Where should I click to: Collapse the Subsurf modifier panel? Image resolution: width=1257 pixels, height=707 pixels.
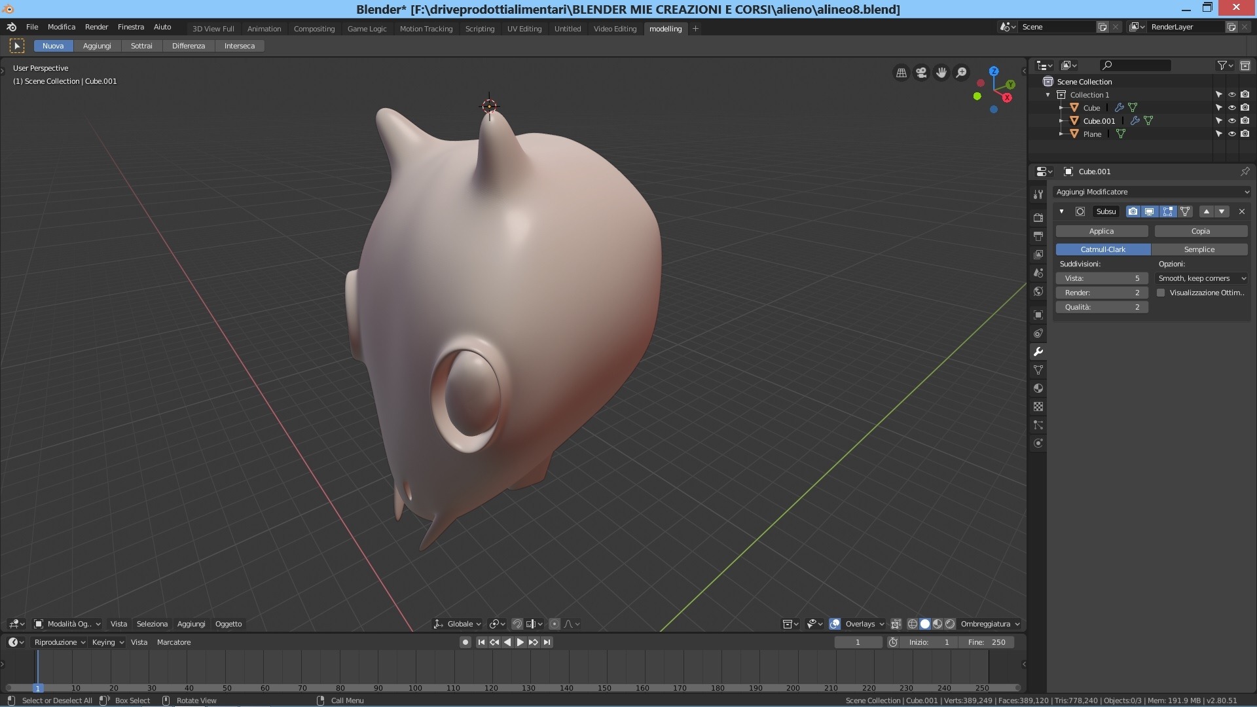pyautogui.click(x=1061, y=211)
